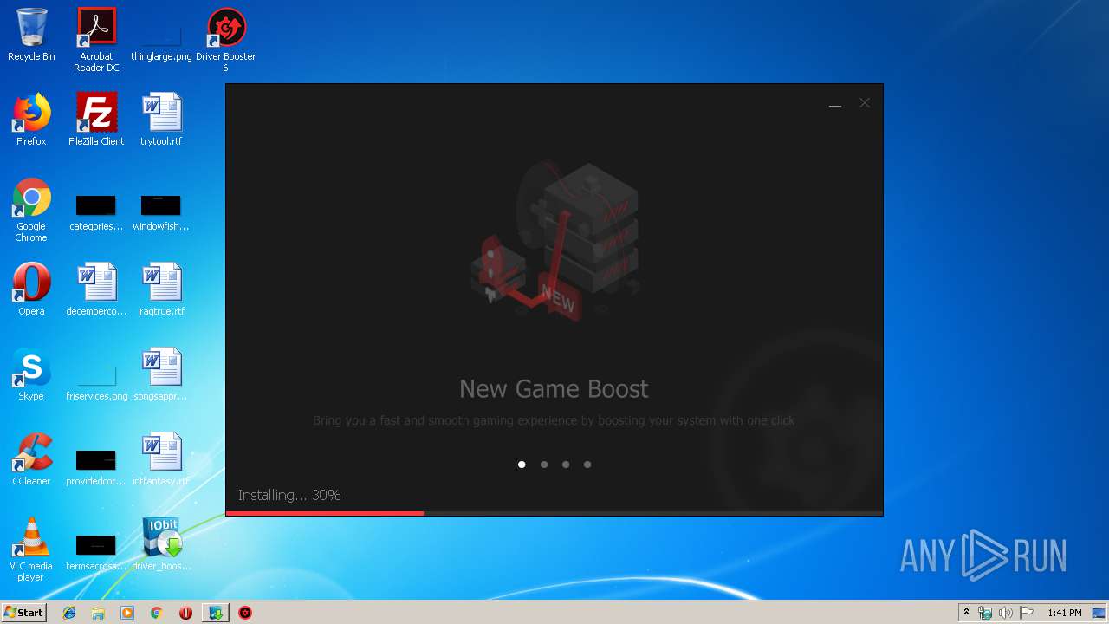Open VLC media player shortcut

click(31, 550)
